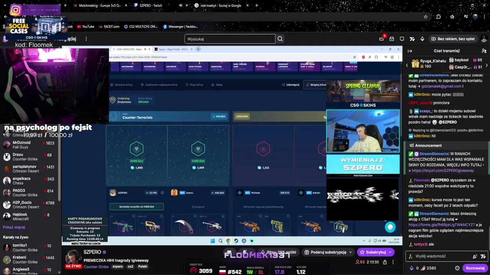This screenshot has width=490, height=275.
Task: Open the tinyurl SZPEROgiveaway link in chat
Action: coord(443,171)
